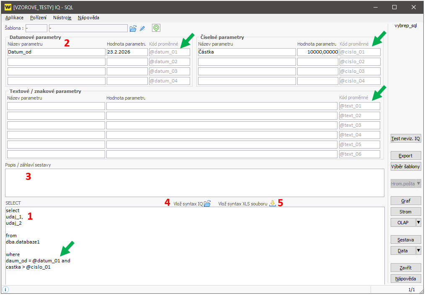Expand the Data button dropdown arrow
Screen dimensions: 425x295
click(418, 251)
